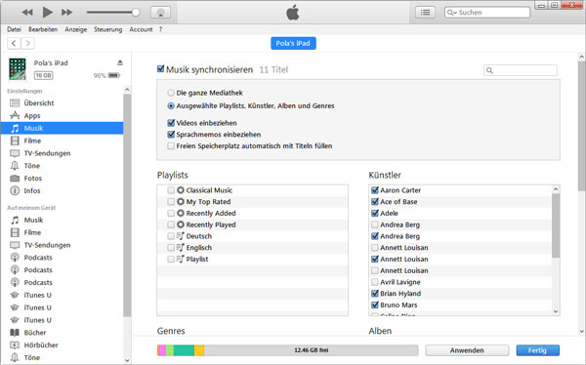Uncheck artist Brian Hyland

(375, 294)
